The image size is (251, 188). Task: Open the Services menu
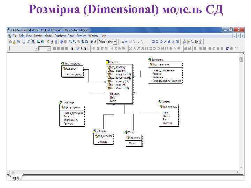point(82,36)
